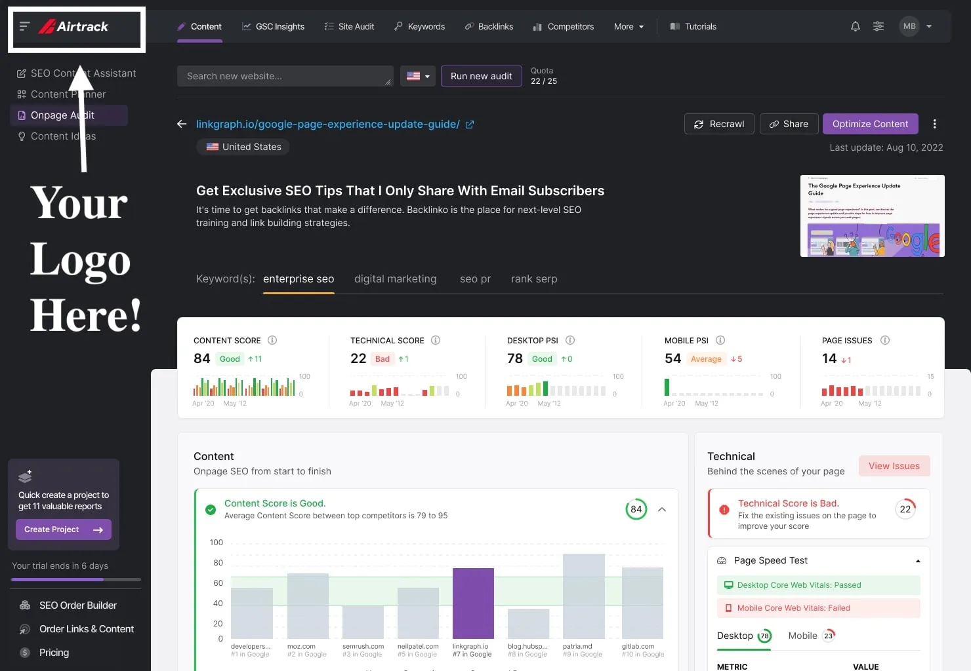Click the trial progress bar in the sidebar

75,579
